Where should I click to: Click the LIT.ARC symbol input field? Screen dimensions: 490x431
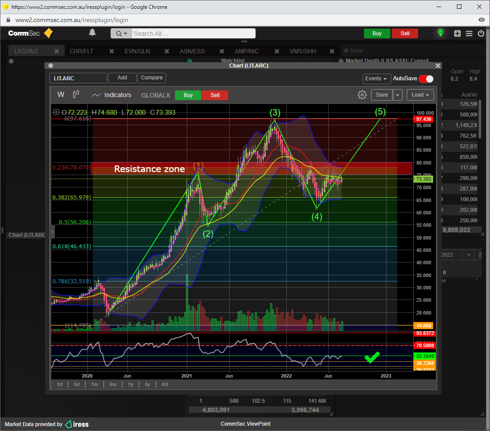click(x=78, y=78)
